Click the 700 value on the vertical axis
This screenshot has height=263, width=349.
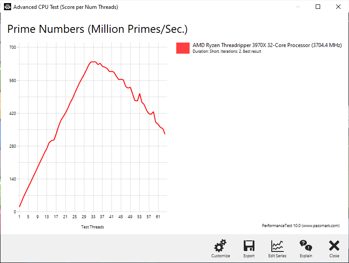coord(13,47)
